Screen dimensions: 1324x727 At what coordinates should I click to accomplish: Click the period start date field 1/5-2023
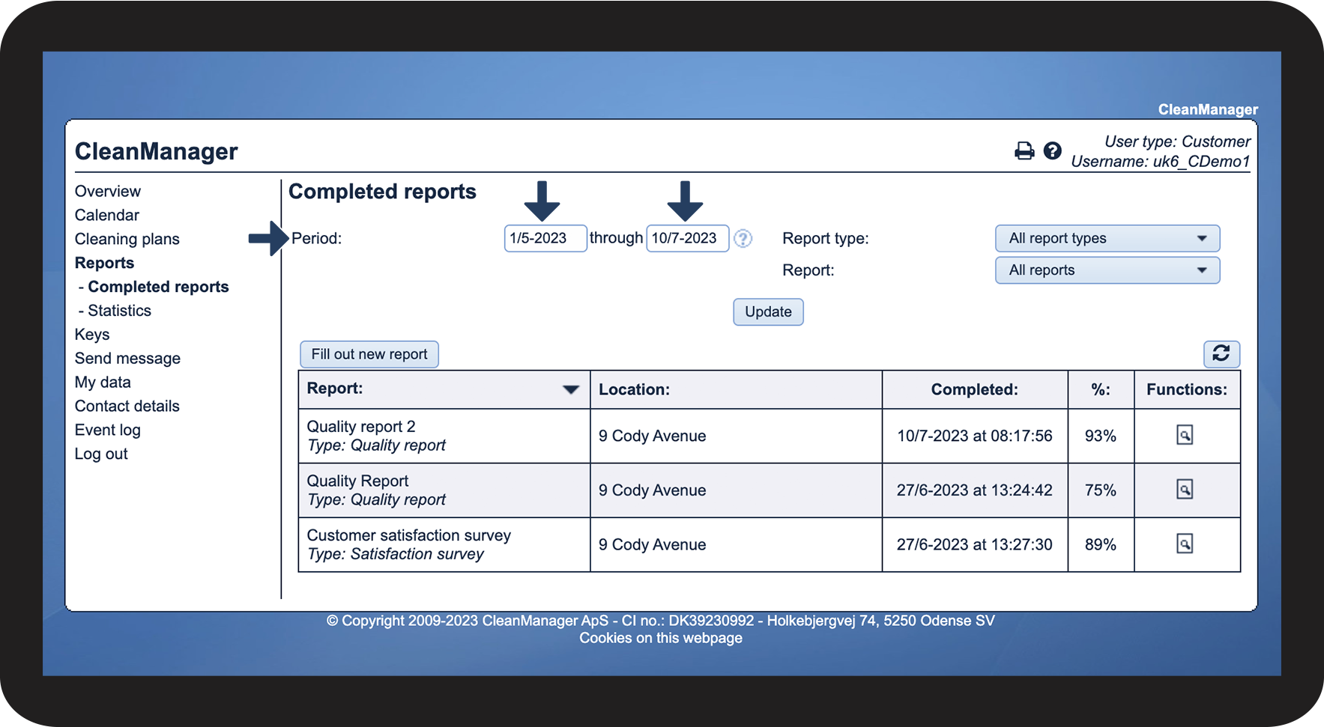pos(545,238)
